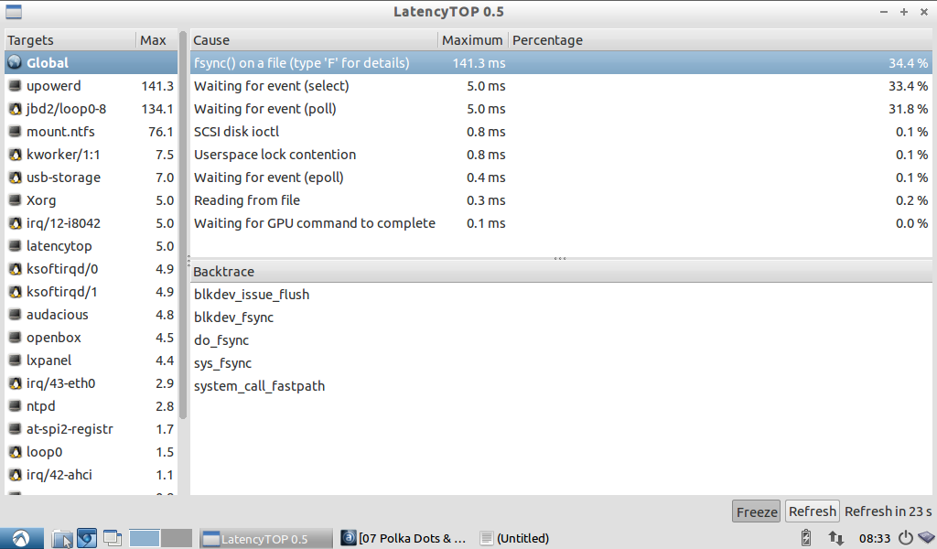The height and width of the screenshot is (549, 937).
Task: Click blkdev_fsync backtrace entry
Action: point(233,318)
